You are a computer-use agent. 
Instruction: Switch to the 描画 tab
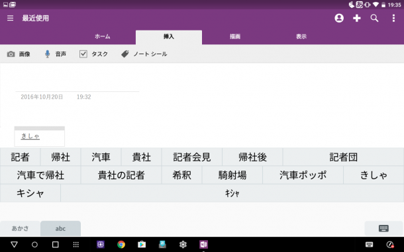coord(235,36)
